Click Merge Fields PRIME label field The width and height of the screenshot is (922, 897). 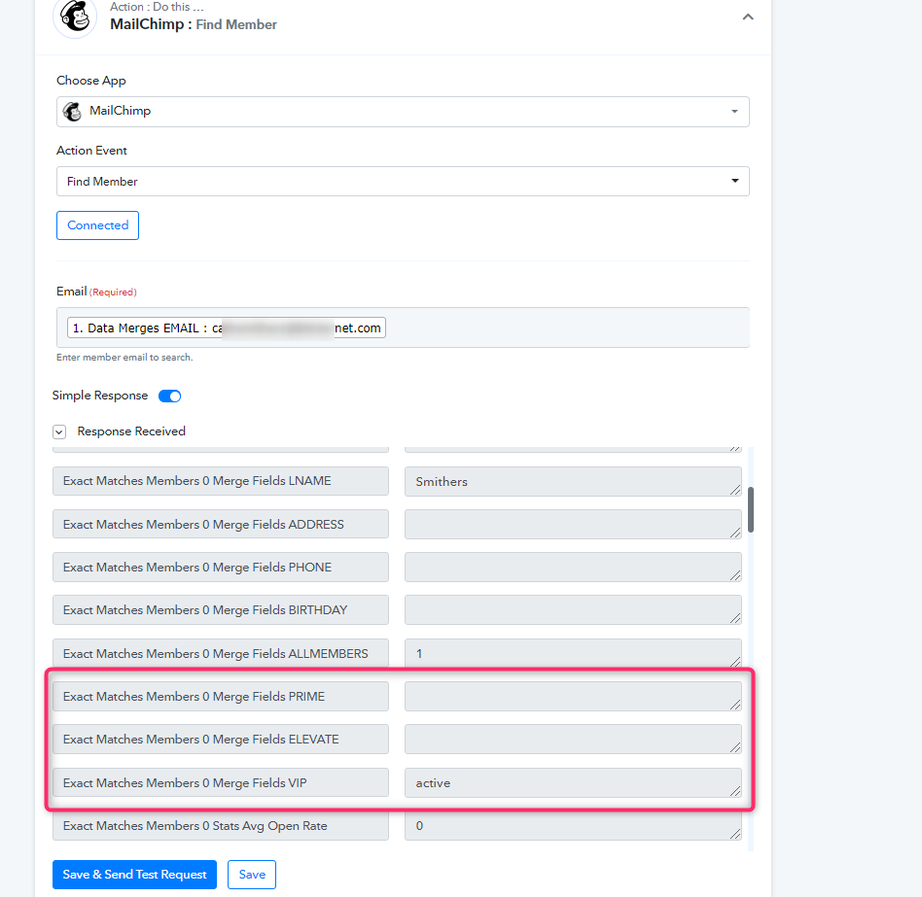(221, 696)
